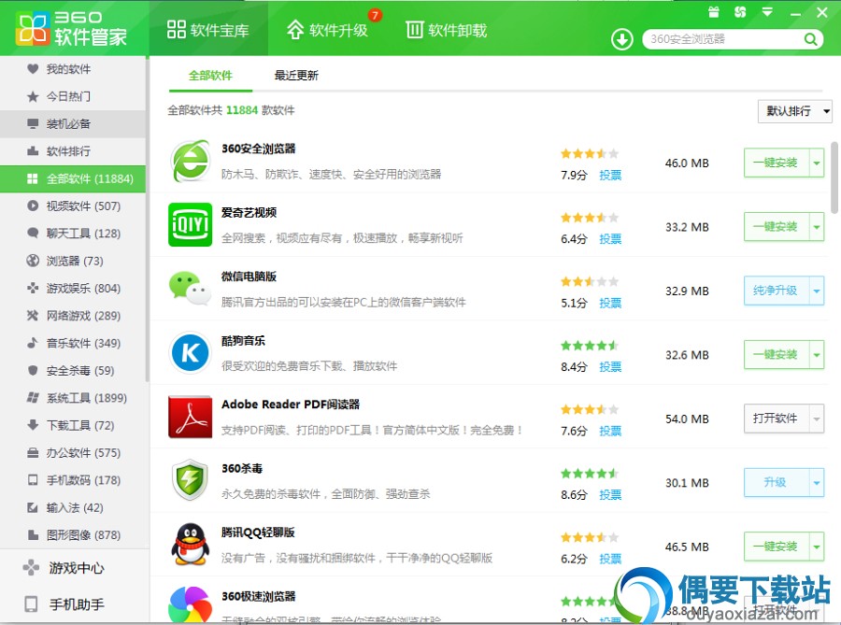Click 纯净升级 for 微信电脑版
The height and width of the screenshot is (625, 841).
pyautogui.click(x=777, y=291)
